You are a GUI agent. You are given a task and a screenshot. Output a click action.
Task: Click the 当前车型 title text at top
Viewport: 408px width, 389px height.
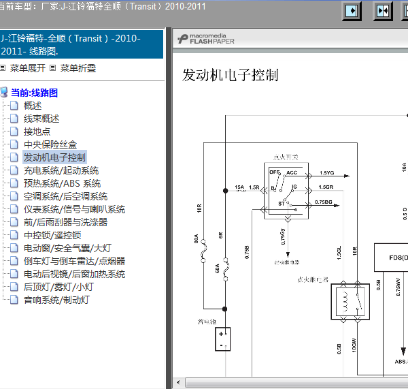coord(102,6)
